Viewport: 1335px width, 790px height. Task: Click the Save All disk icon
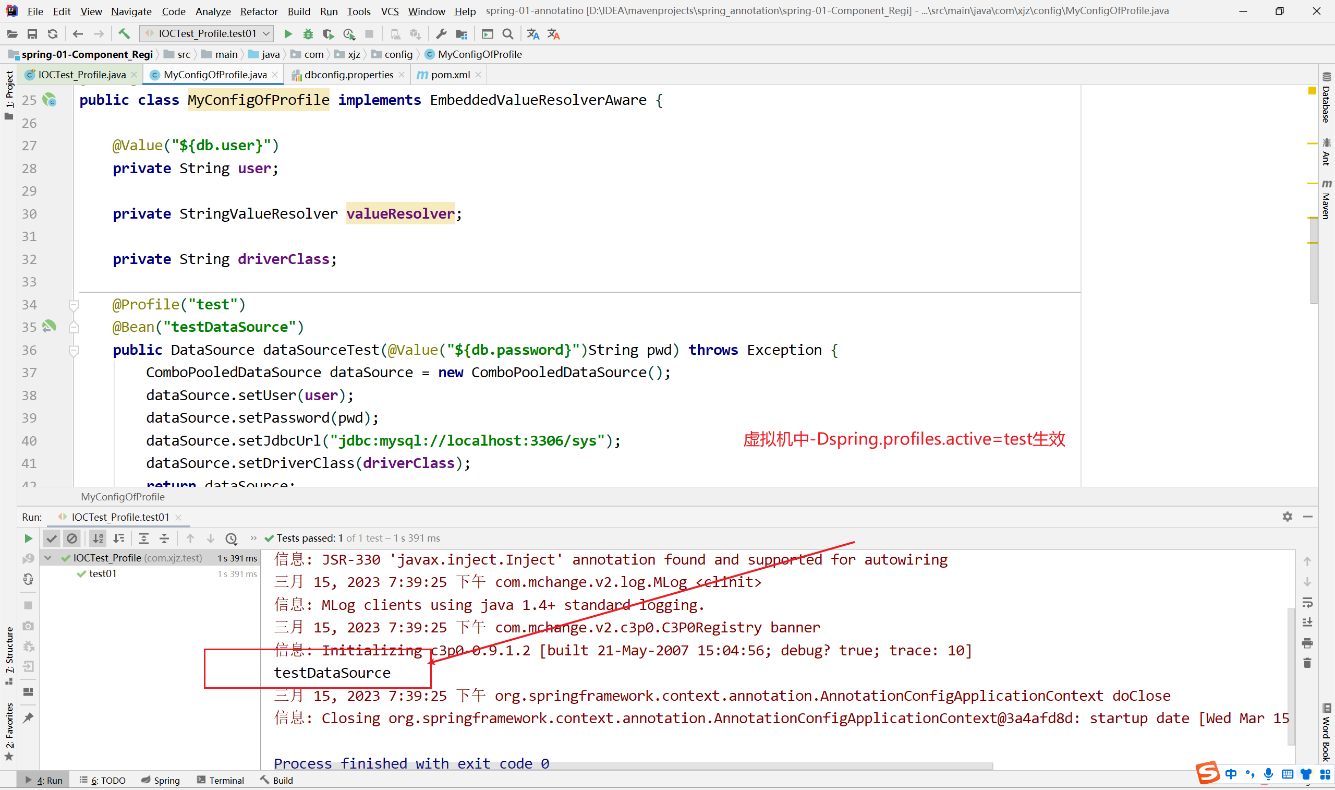[32, 34]
